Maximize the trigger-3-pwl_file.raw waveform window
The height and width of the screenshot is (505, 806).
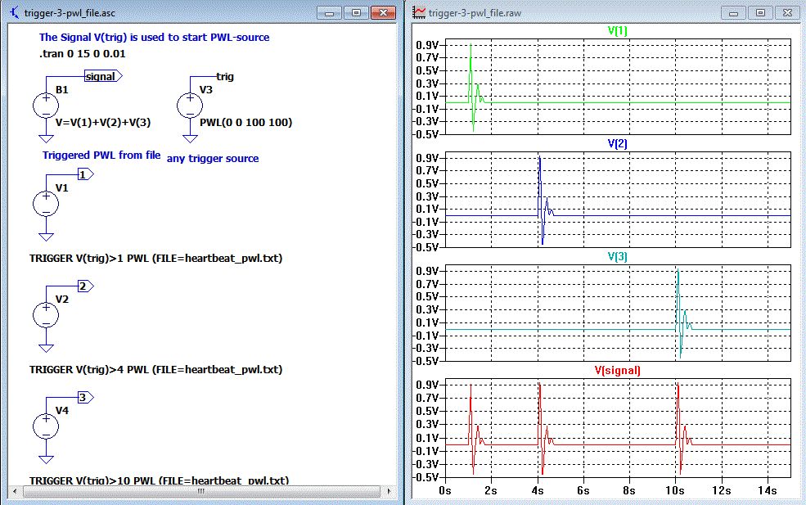pos(760,13)
